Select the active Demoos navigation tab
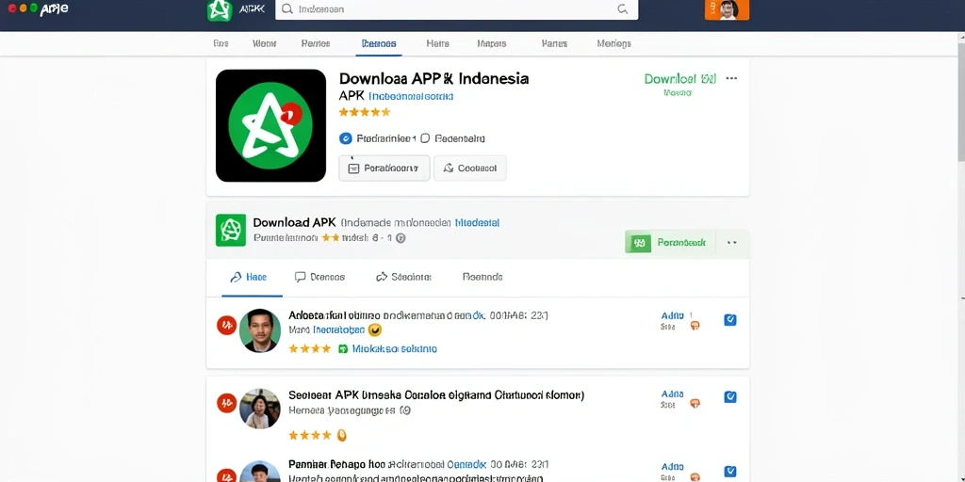Image resolution: width=965 pixels, height=482 pixels. 379,43
